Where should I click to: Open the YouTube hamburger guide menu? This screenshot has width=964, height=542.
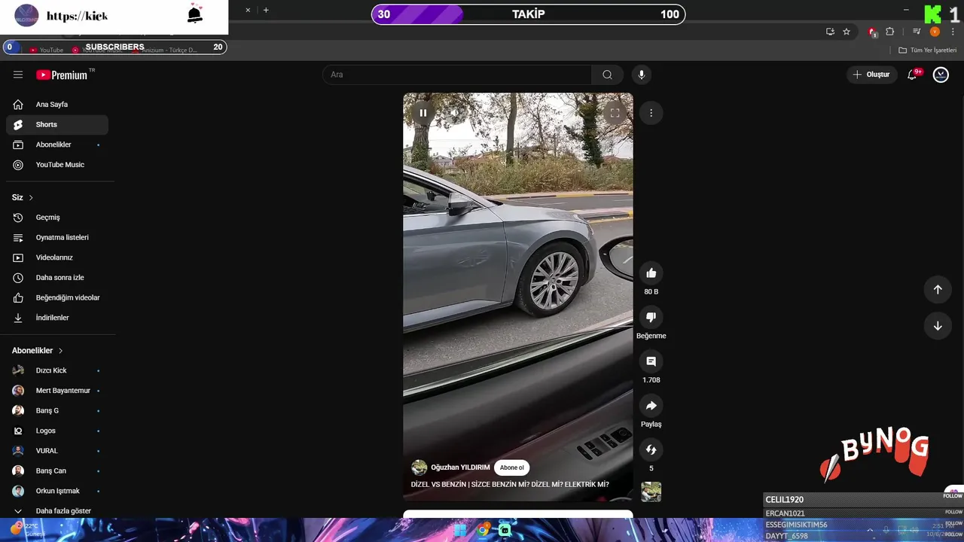click(18, 75)
